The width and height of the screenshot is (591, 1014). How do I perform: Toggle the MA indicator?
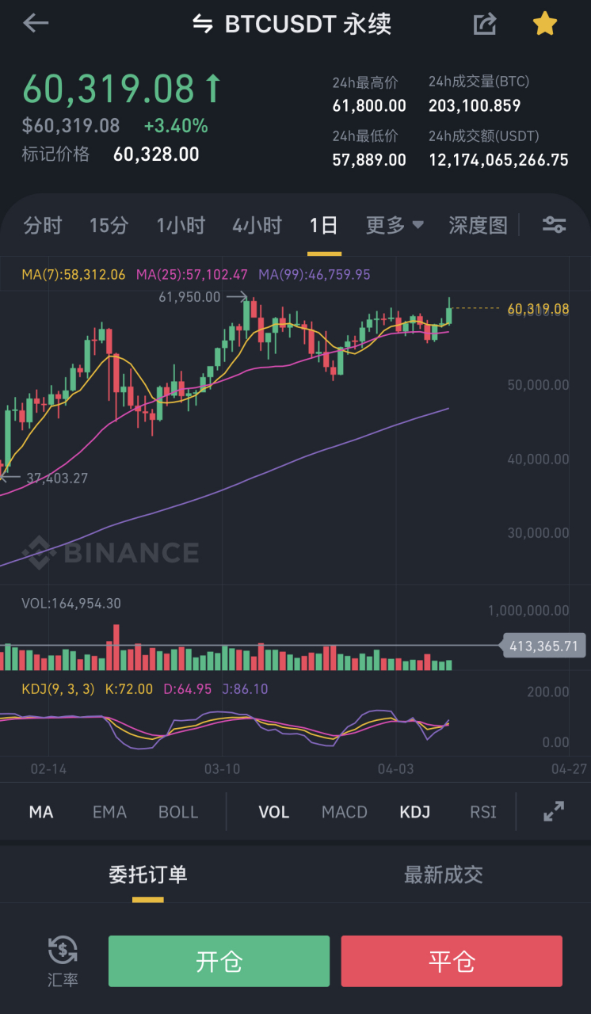pyautogui.click(x=41, y=812)
